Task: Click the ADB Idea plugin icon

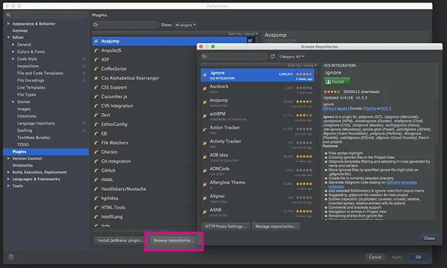Action: [205, 157]
